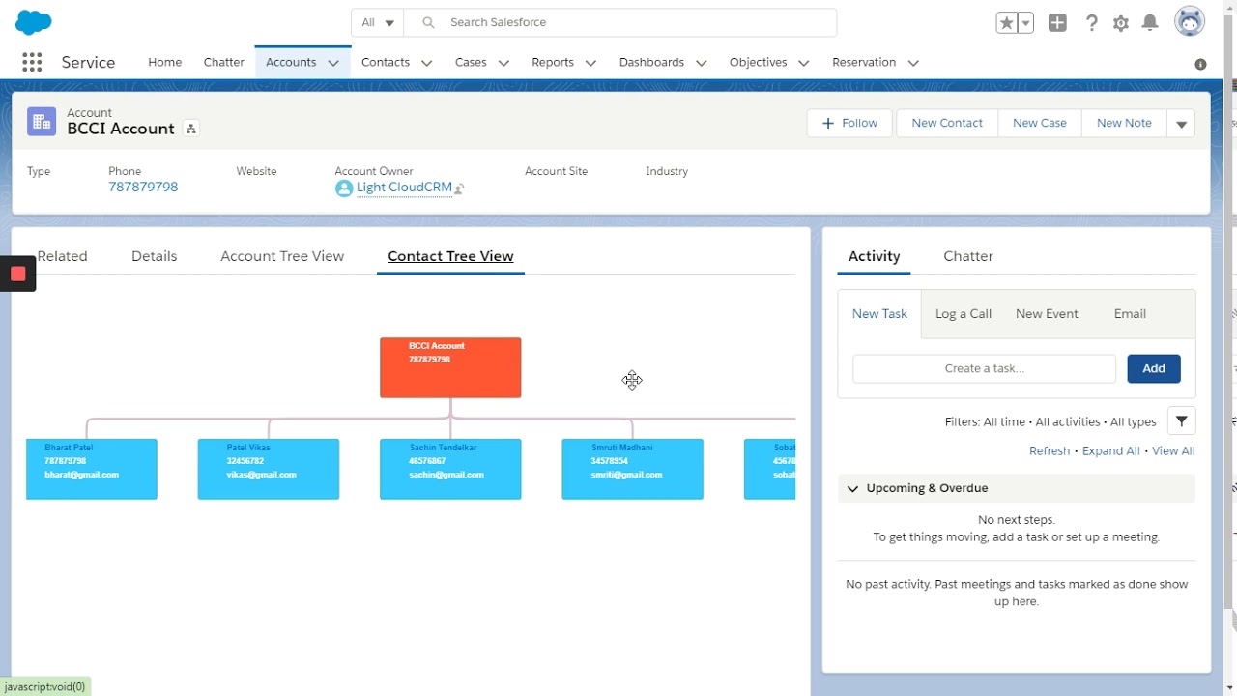The image size is (1237, 696).
Task: Expand the Contacts navigation dropdown
Action: pyautogui.click(x=426, y=63)
